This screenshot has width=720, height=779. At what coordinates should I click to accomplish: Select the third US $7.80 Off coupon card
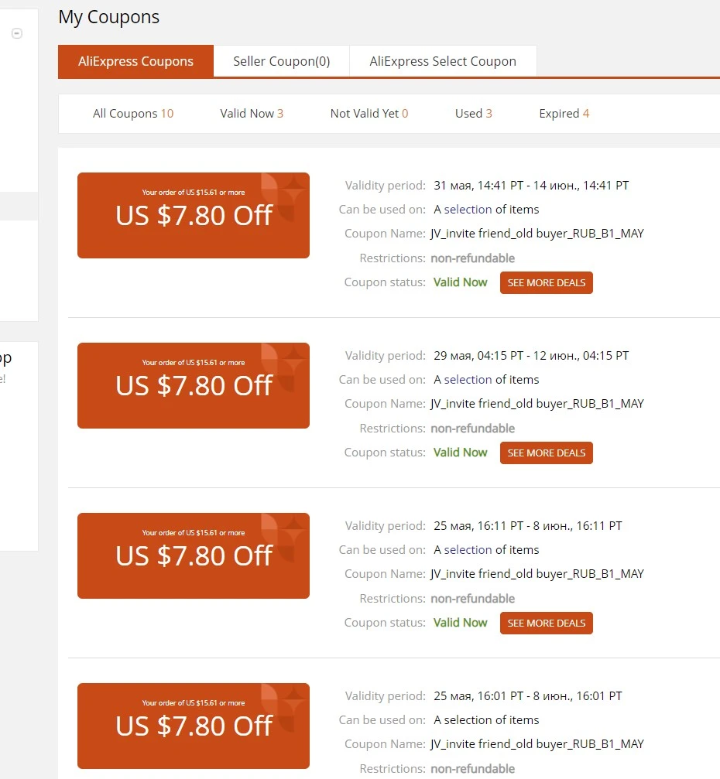coord(194,555)
